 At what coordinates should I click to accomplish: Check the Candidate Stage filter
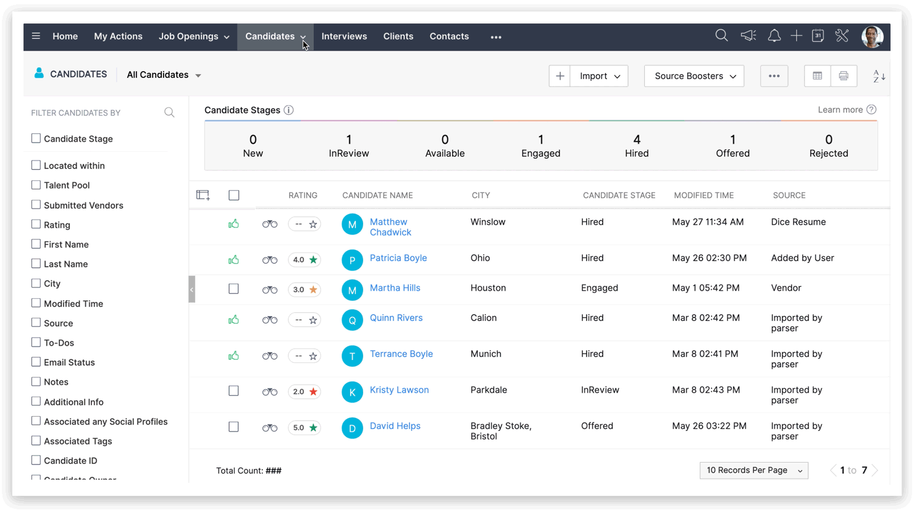pos(36,138)
